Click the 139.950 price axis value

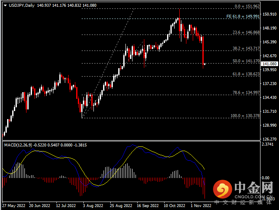coord(270,69)
